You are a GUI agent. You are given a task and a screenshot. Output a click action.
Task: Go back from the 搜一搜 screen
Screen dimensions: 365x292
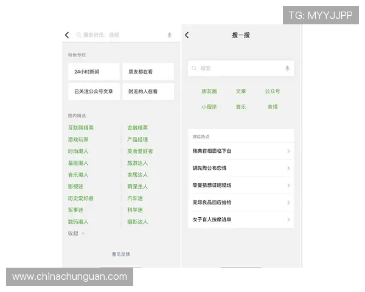click(x=187, y=35)
